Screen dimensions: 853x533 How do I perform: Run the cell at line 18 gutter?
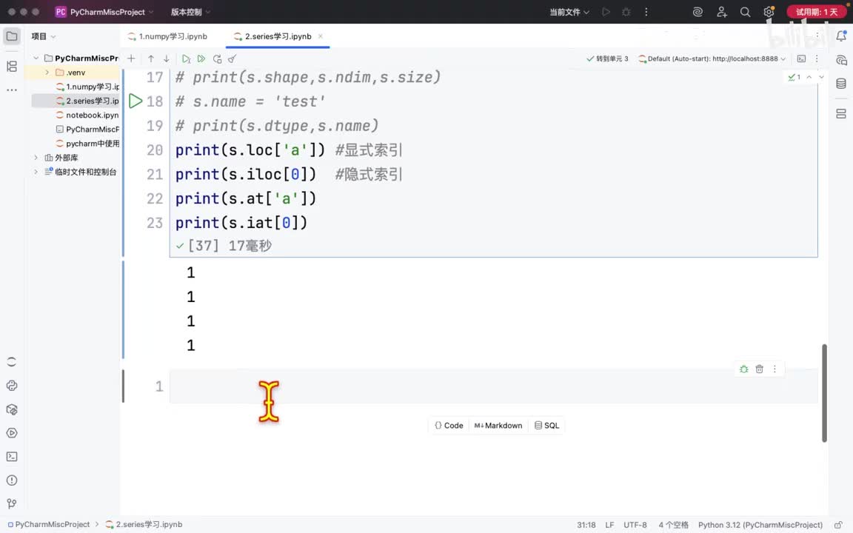(136, 101)
